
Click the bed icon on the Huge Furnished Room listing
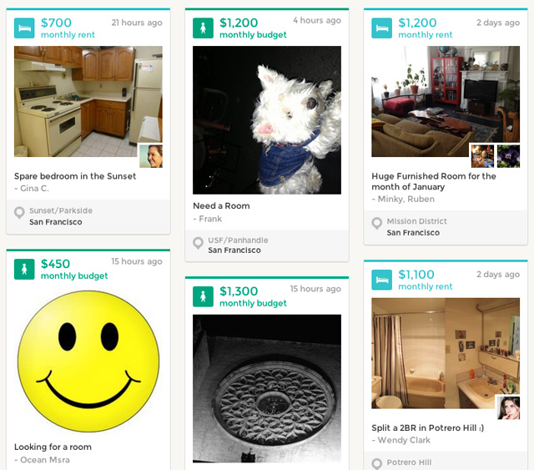(382, 28)
